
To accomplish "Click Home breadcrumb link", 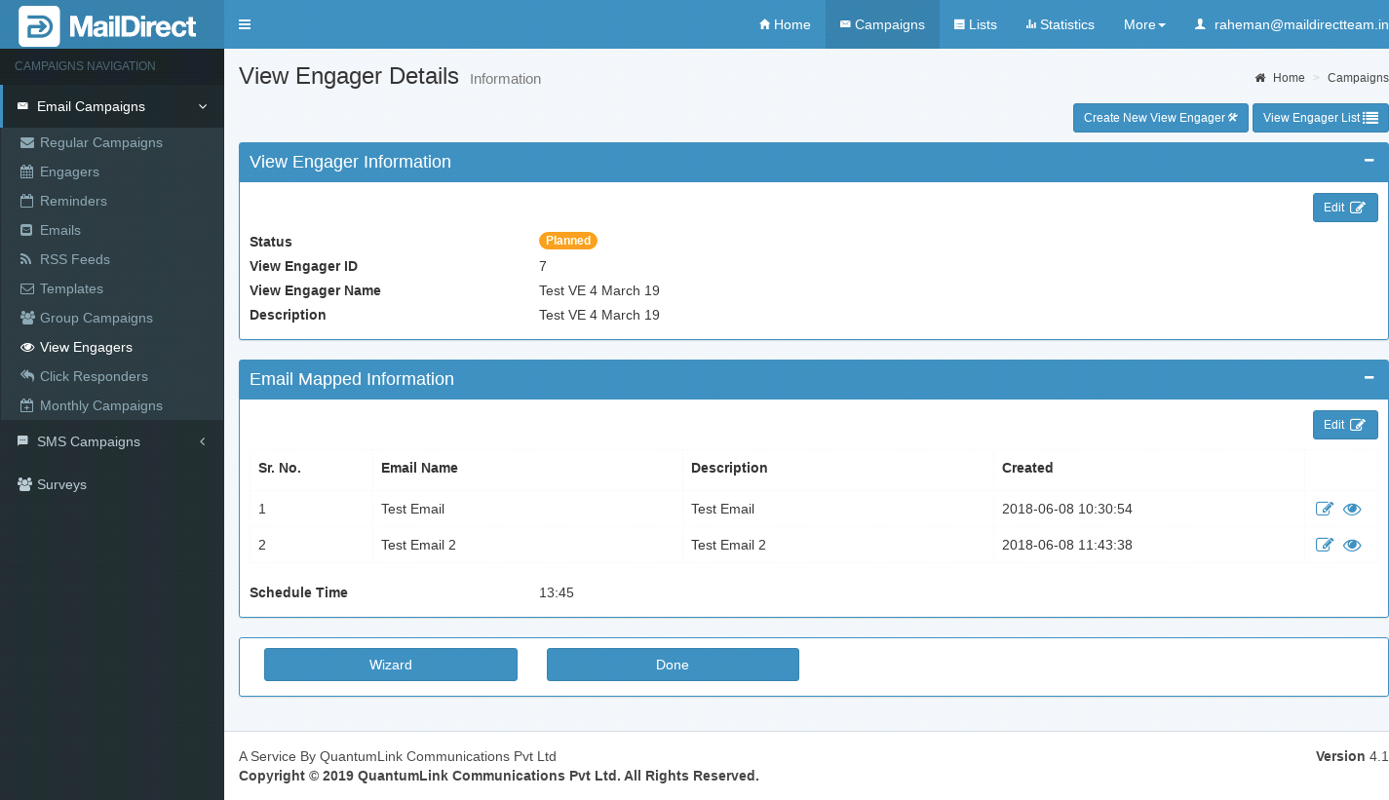I will [x=1287, y=78].
